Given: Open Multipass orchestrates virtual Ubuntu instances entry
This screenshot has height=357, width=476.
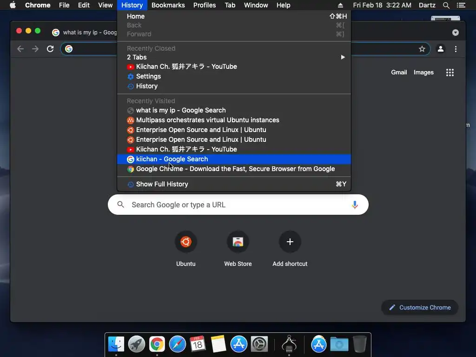Looking at the screenshot, I should click(x=234, y=120).
